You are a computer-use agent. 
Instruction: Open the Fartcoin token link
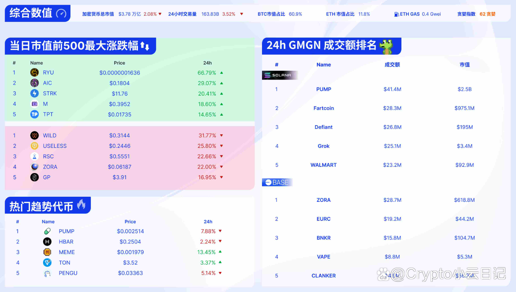pos(323,108)
